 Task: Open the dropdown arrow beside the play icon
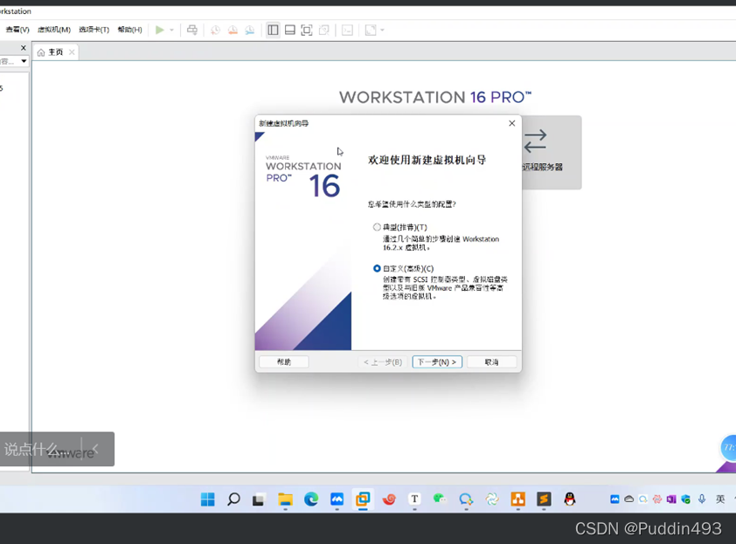172,30
